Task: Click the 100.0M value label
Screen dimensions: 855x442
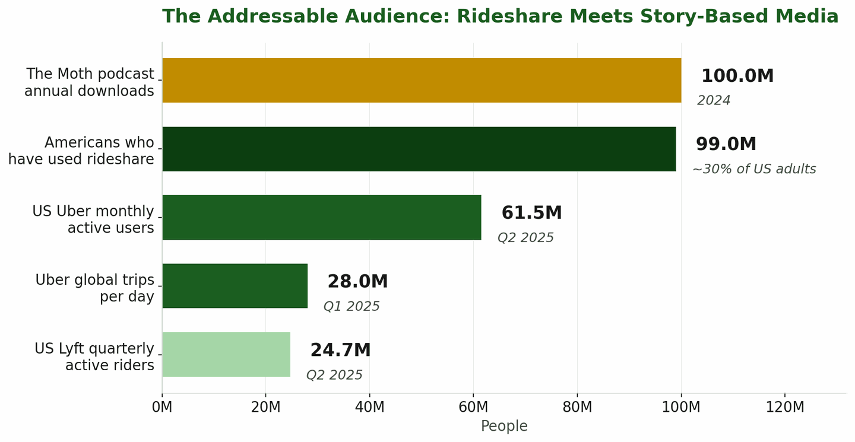Action: (x=737, y=77)
